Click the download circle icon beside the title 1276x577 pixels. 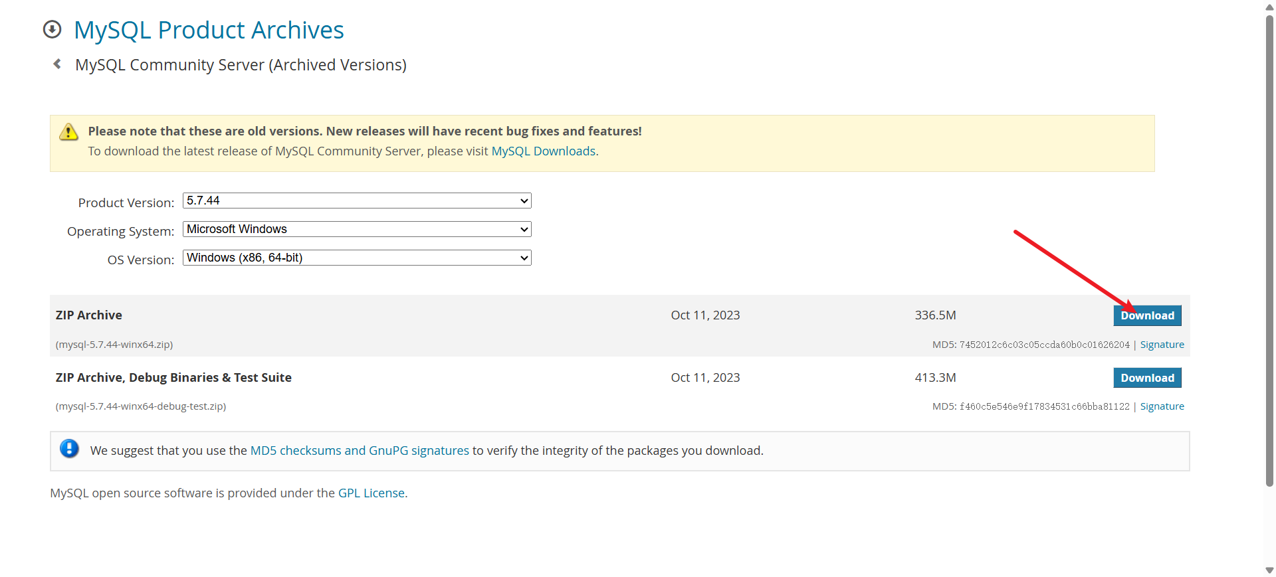point(52,29)
